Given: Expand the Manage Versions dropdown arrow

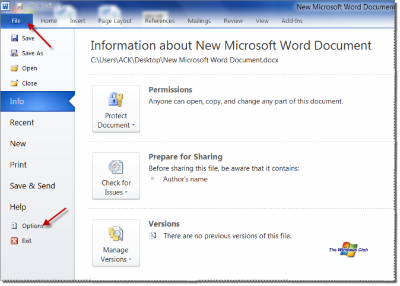Looking at the screenshot, I should 130,259.
